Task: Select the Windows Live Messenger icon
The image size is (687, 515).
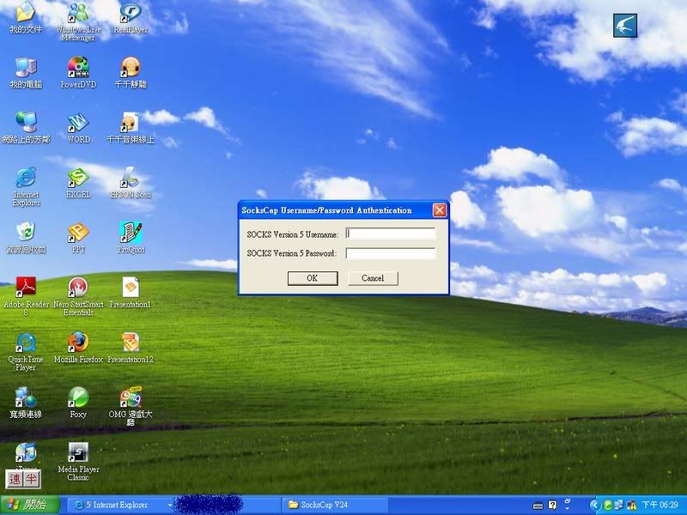Action: 78,12
